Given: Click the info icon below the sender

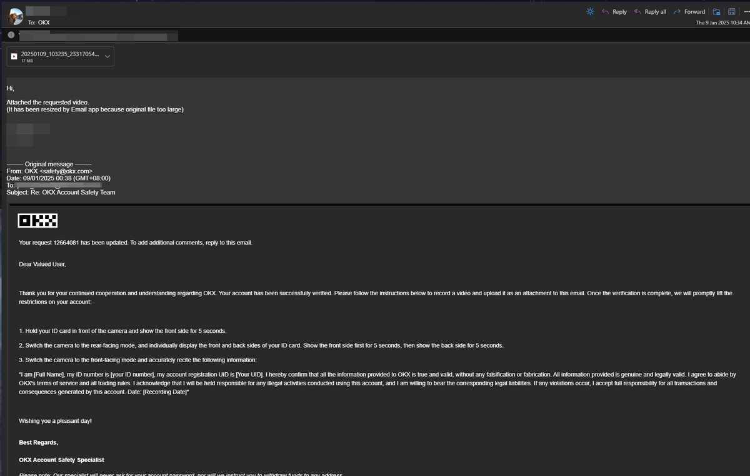Looking at the screenshot, I should (x=11, y=34).
